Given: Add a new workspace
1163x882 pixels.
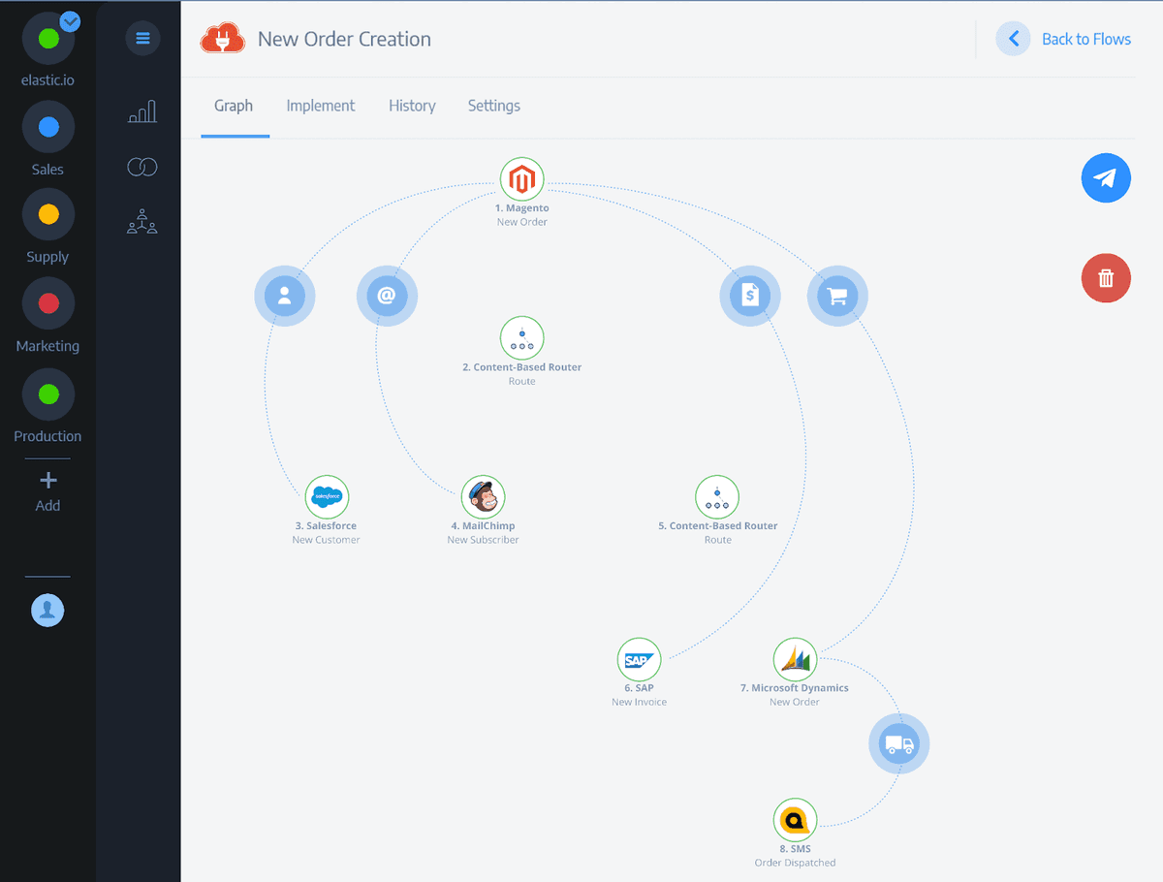Looking at the screenshot, I should 47,490.
